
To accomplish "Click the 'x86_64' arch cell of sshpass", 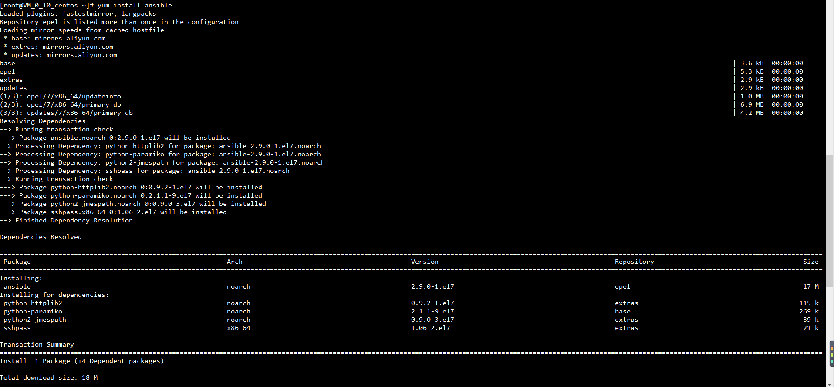I will point(239,328).
